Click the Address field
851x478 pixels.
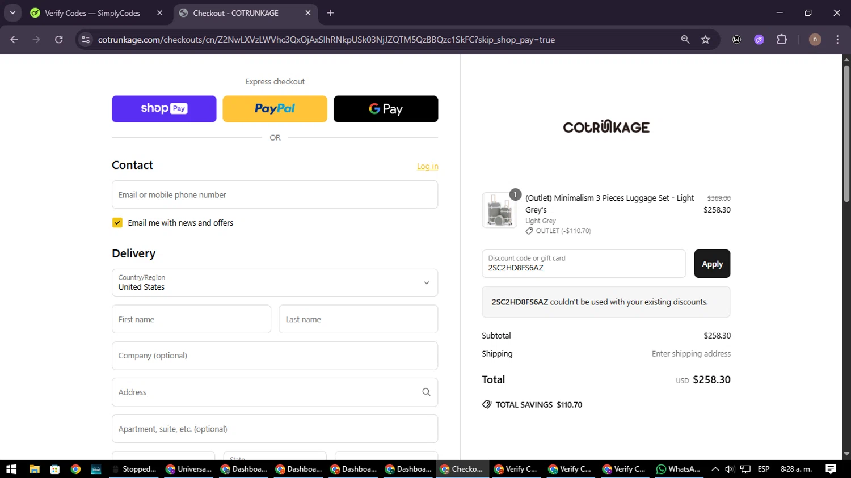click(275, 392)
